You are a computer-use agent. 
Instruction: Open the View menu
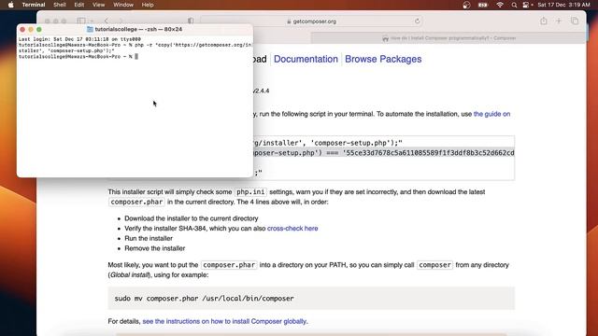click(x=98, y=5)
